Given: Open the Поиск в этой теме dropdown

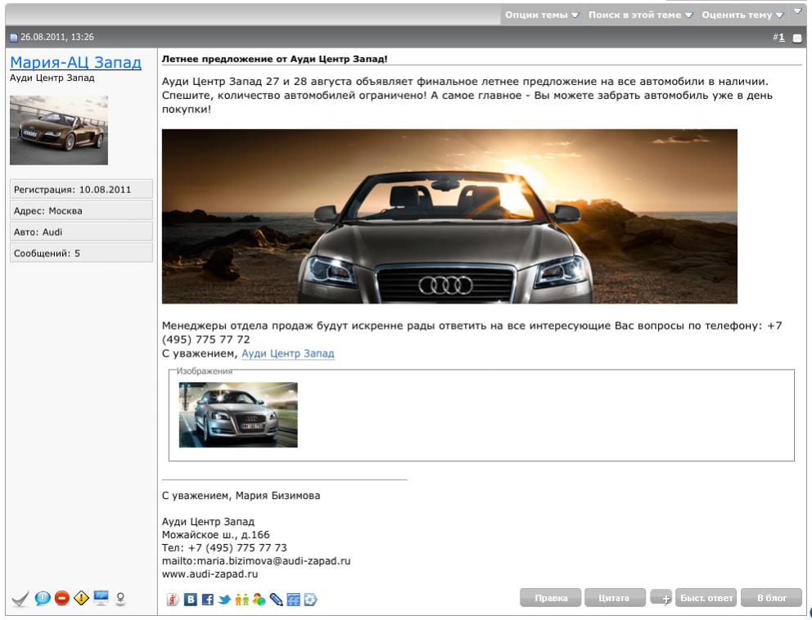Looking at the screenshot, I should tap(640, 15).
